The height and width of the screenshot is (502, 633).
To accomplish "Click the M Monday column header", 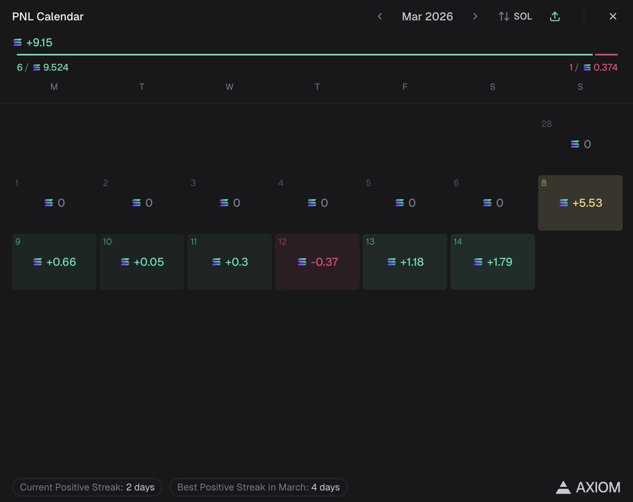I will [x=54, y=87].
